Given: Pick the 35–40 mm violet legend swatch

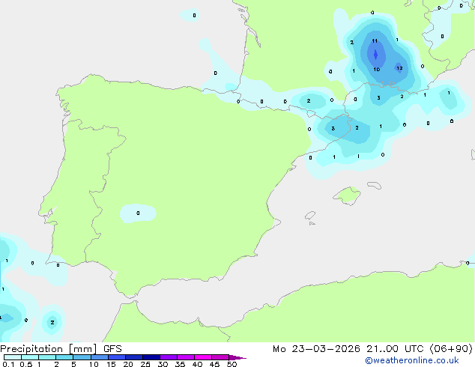Looking at the screenshot, I should tap(186, 357).
